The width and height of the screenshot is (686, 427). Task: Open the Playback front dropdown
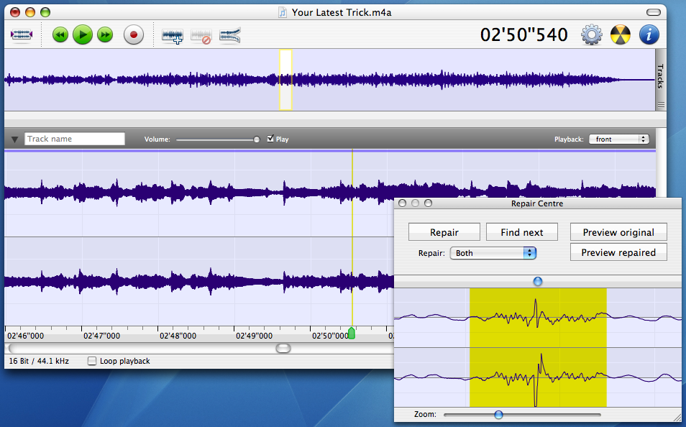tap(618, 139)
